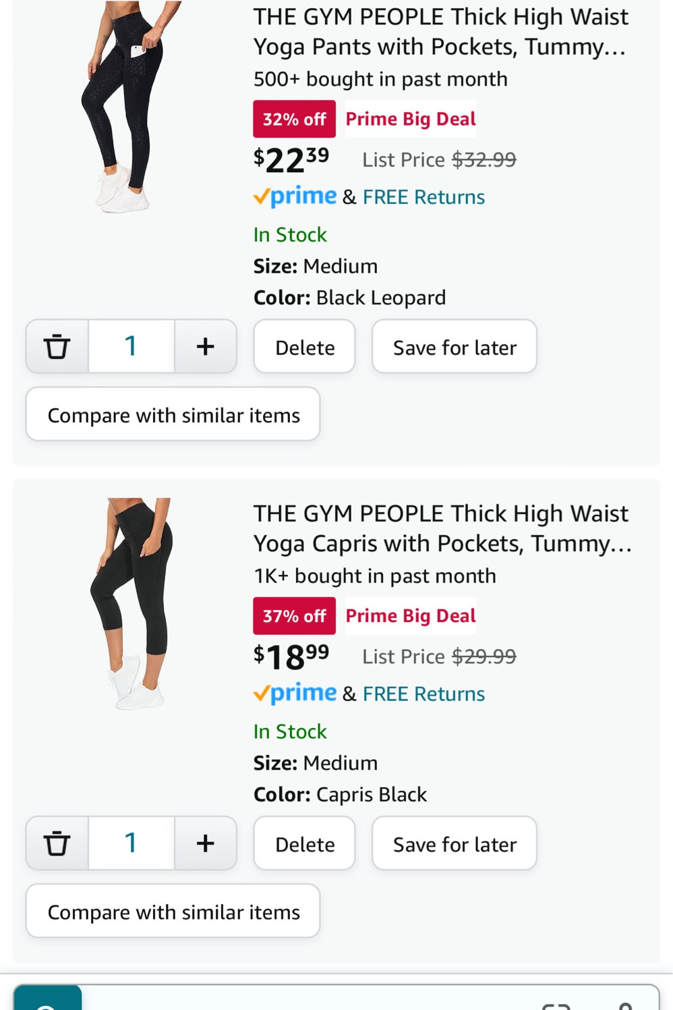Open the GYM PEOPLE Yoga Capris product title

point(442,528)
